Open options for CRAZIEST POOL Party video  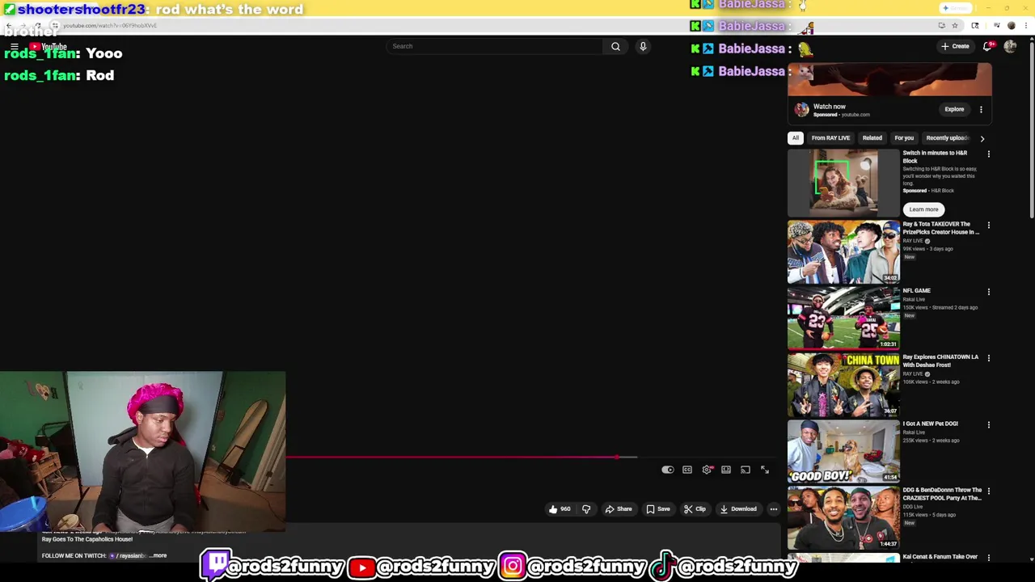(x=988, y=491)
